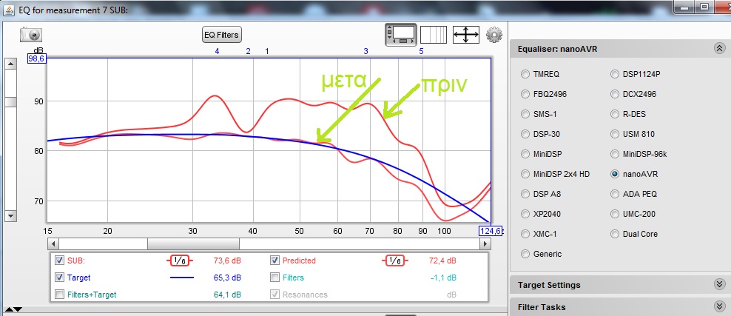Click filter marker 5 above graph
This screenshot has height=316, width=731.
point(421,51)
